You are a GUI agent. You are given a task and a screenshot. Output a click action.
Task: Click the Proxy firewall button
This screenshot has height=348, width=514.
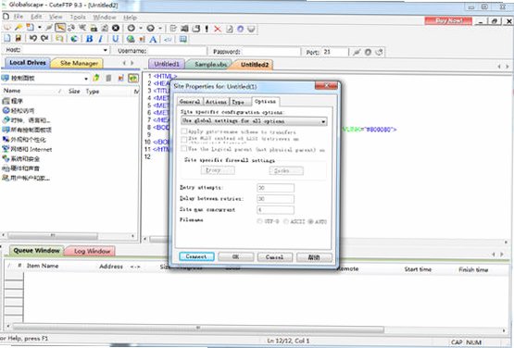click(218, 170)
